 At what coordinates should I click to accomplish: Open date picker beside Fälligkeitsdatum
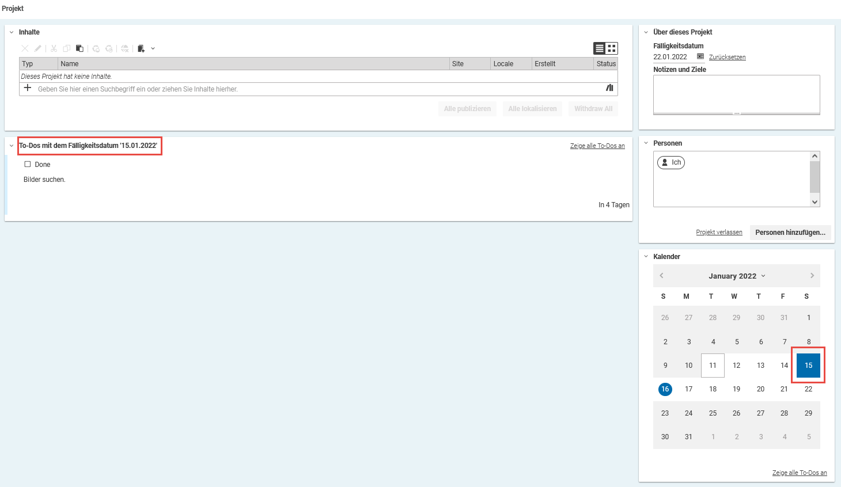click(x=700, y=56)
